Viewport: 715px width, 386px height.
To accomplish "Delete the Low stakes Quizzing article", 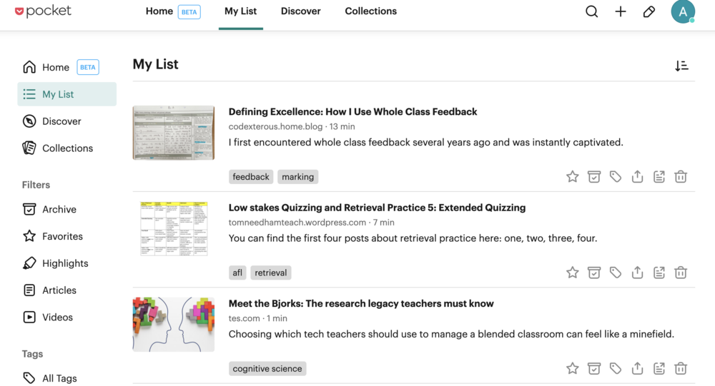I will (681, 273).
